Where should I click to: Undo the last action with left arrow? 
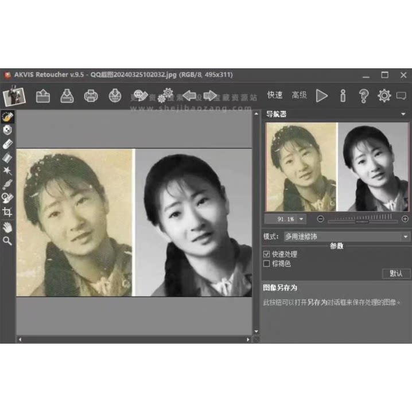pos(189,95)
